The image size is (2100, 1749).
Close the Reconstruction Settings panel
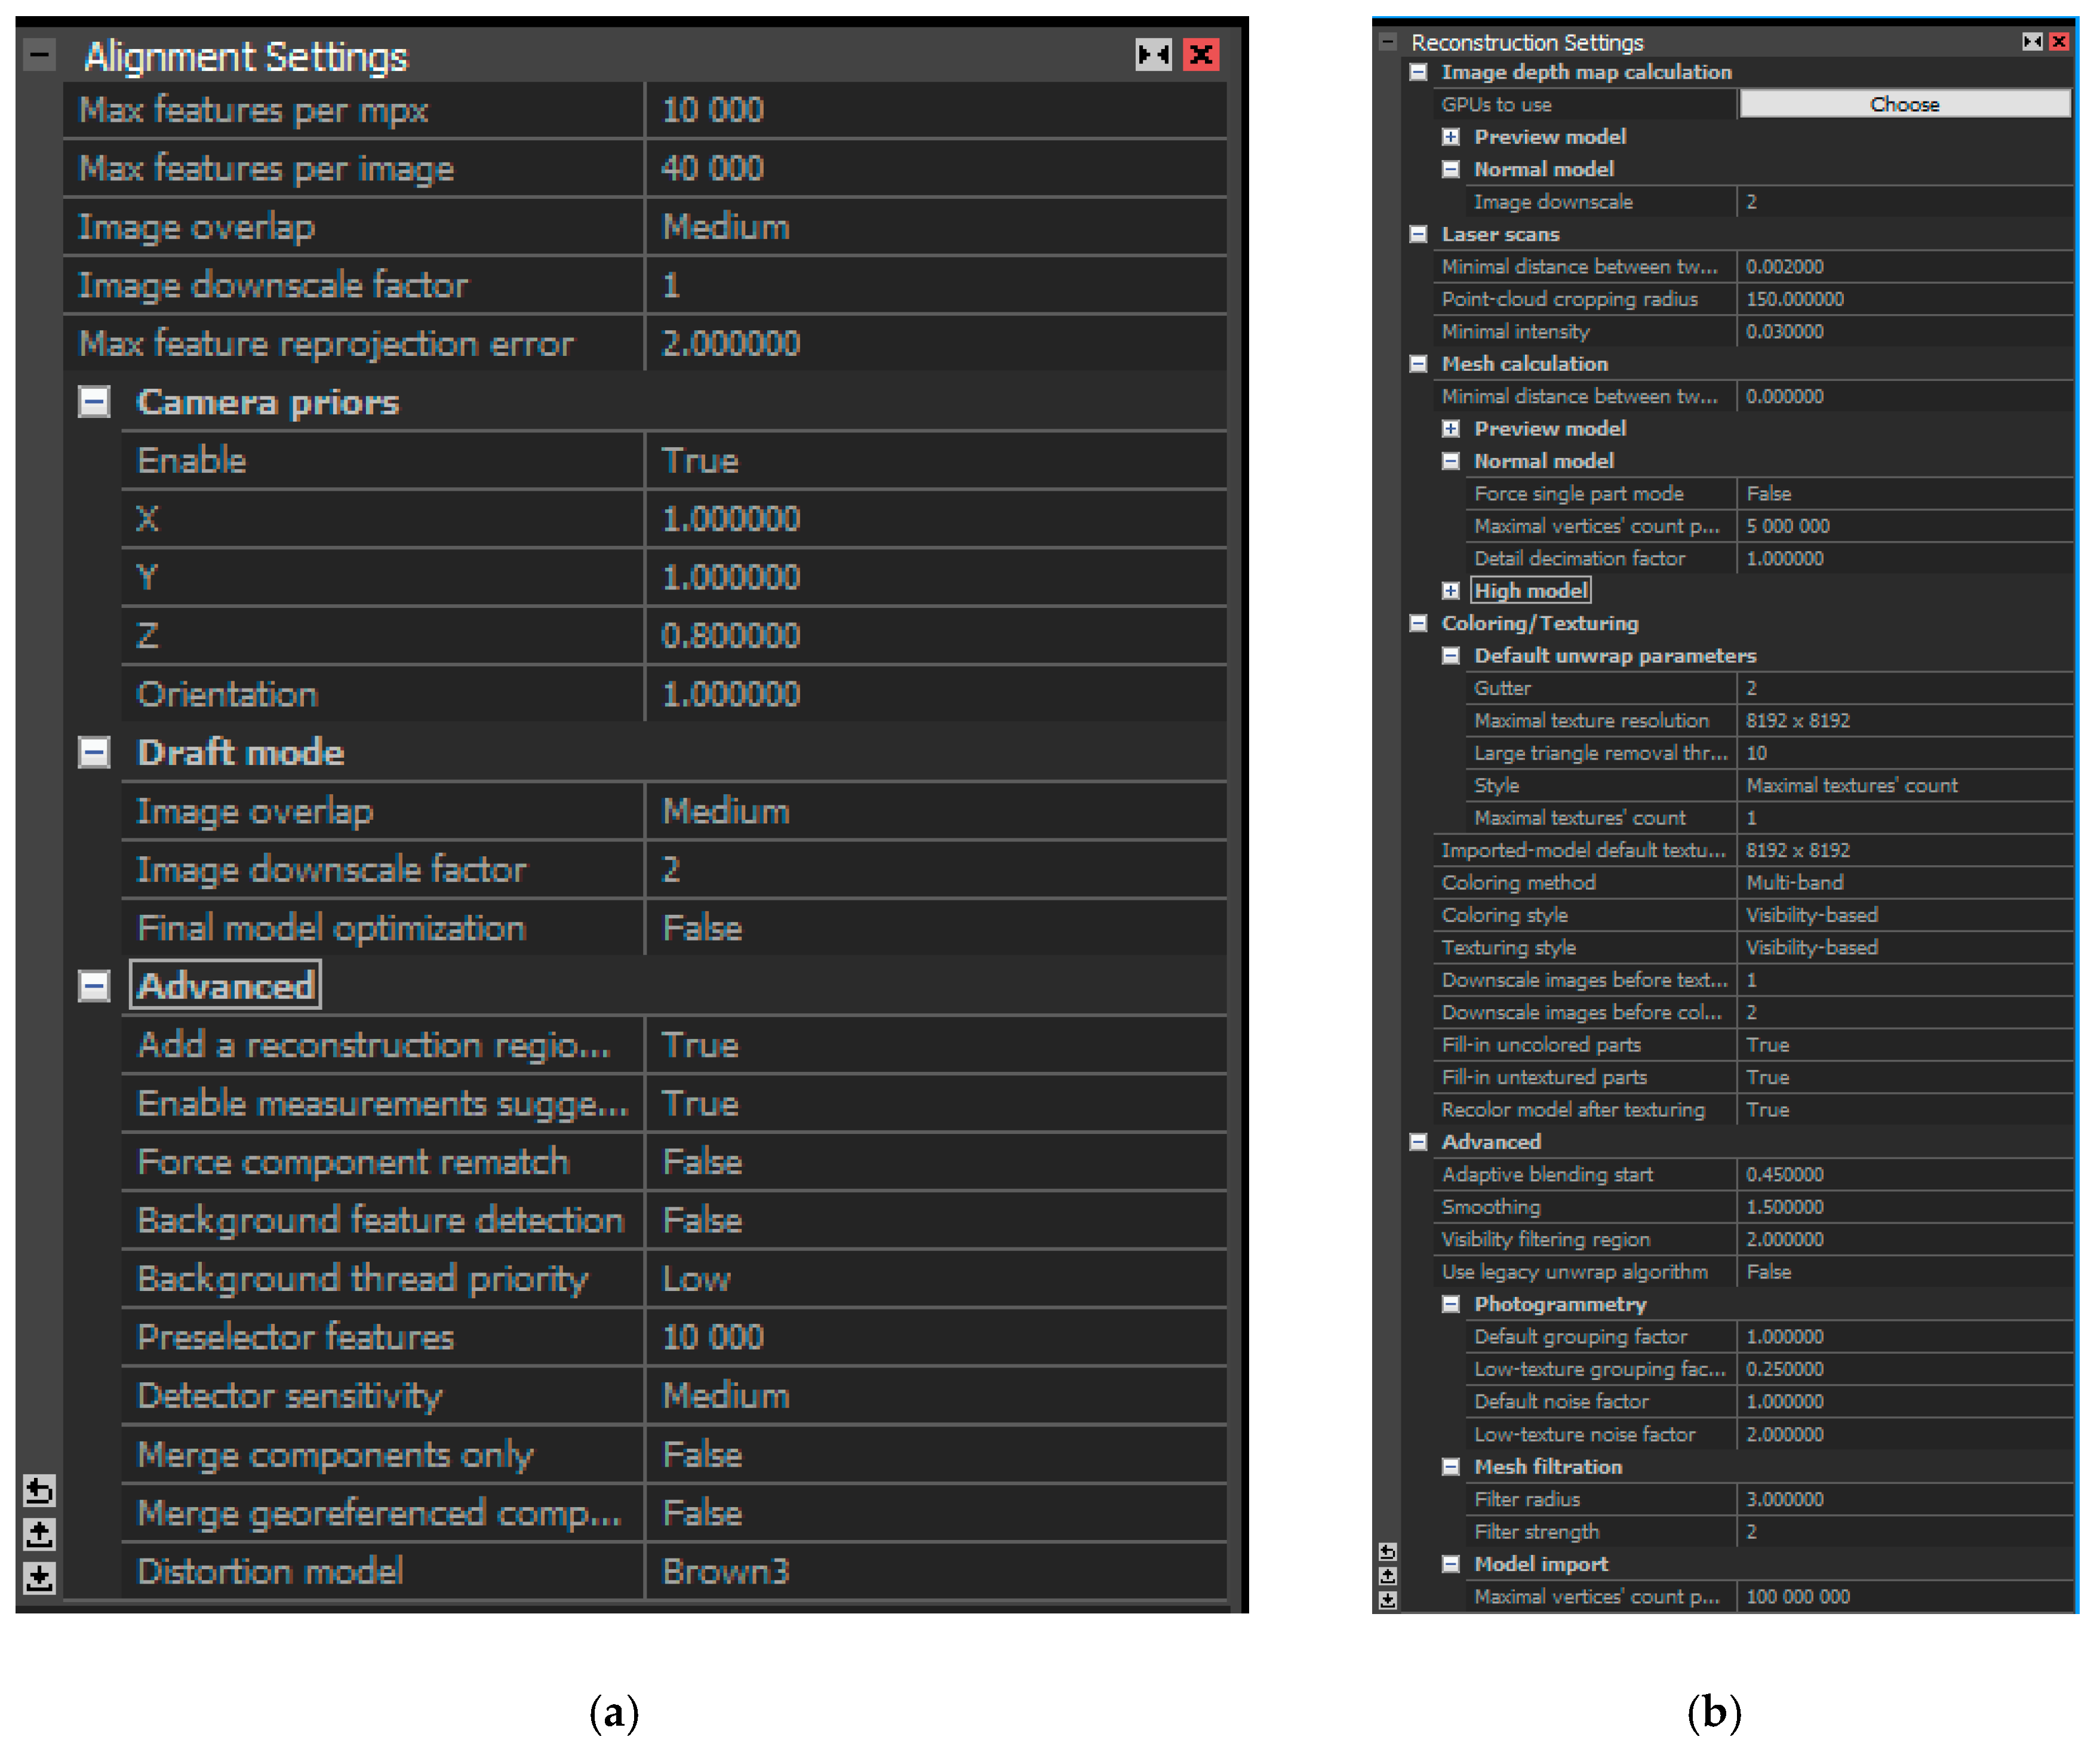pyautogui.click(x=2059, y=41)
